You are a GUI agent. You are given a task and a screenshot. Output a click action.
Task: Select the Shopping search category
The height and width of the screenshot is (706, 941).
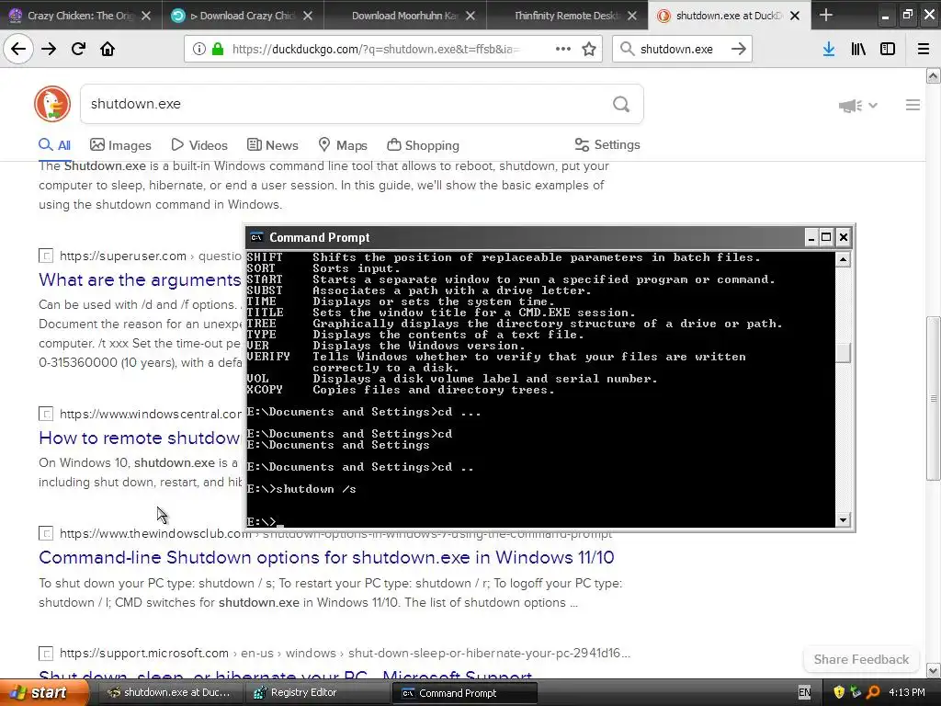[423, 145]
